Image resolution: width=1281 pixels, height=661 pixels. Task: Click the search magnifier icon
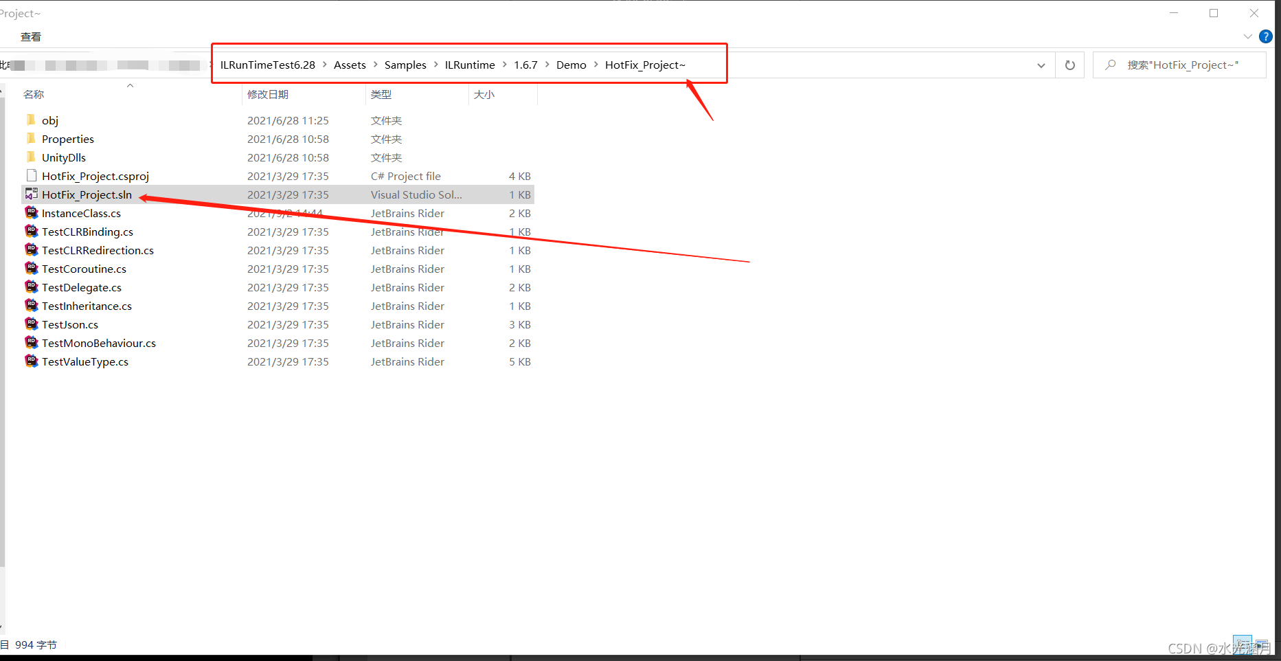pos(1110,65)
